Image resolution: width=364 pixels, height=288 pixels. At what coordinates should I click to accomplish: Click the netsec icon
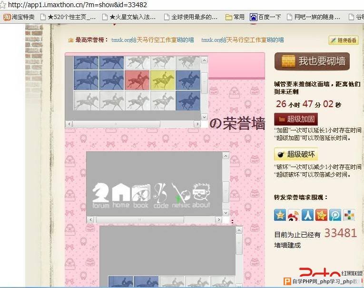coord(181,196)
